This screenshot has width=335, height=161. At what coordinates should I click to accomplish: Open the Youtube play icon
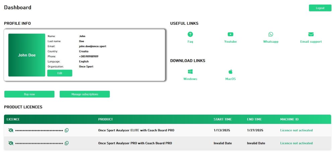pyautogui.click(x=230, y=34)
